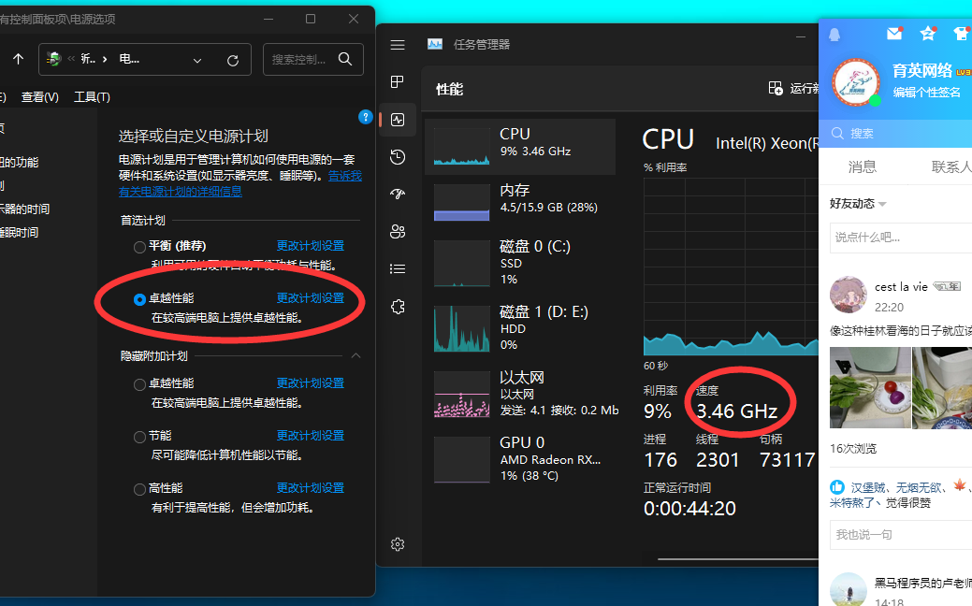972x606 pixels.
Task: Open the Task Manager hamburger navigation menu
Action: tap(398, 45)
